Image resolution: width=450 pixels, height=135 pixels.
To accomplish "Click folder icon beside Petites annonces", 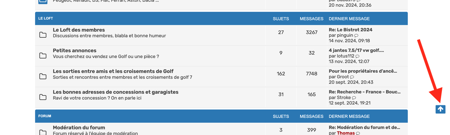I will pyautogui.click(x=43, y=56).
